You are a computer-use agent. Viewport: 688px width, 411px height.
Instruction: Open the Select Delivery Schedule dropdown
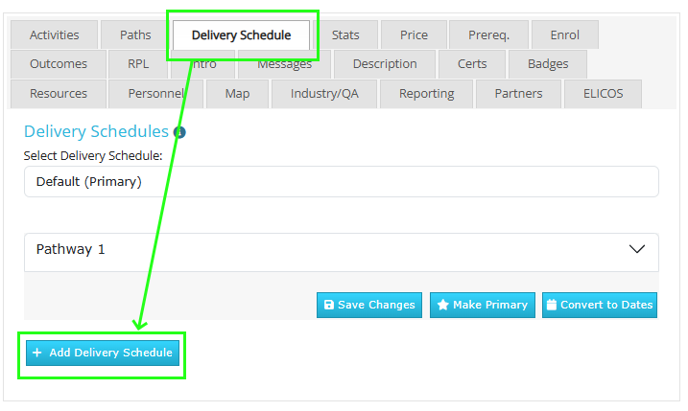(x=341, y=181)
